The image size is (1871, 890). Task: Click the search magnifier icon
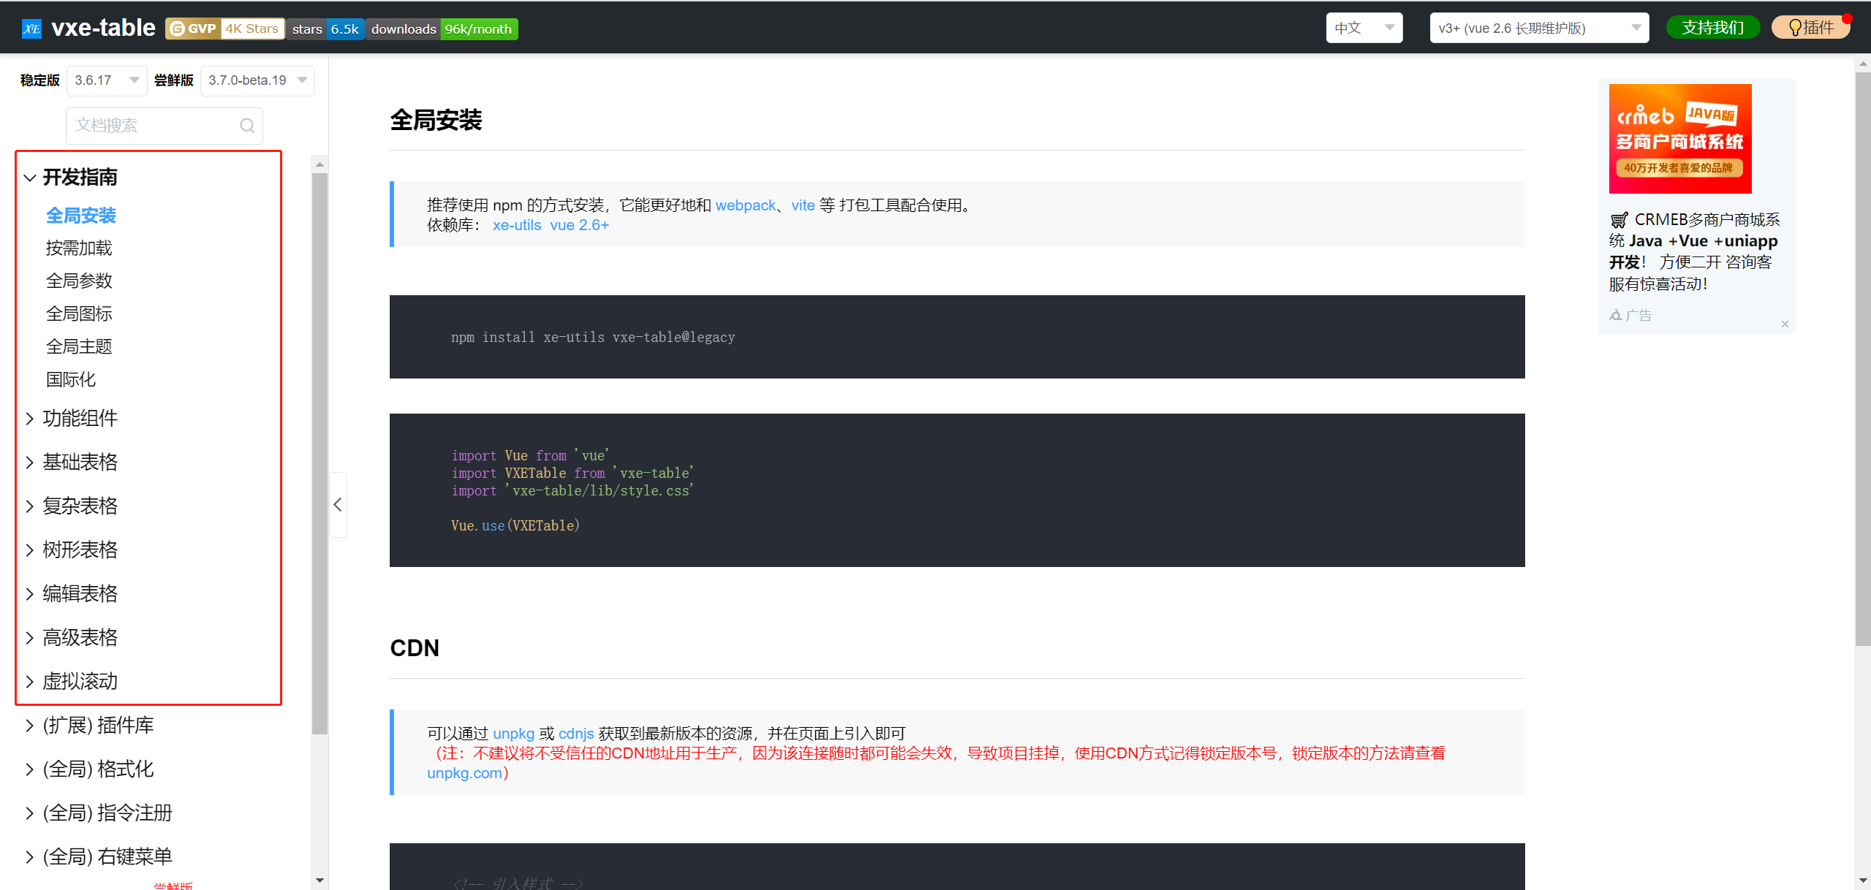tap(247, 126)
